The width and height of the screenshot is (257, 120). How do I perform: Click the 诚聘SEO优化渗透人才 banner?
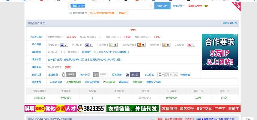tap(50, 108)
